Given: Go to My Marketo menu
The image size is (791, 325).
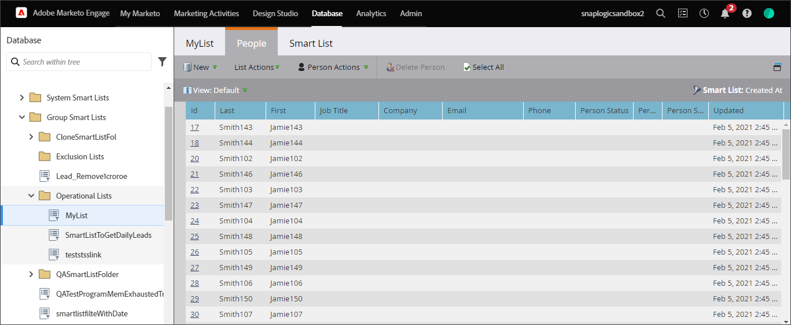Looking at the screenshot, I should 140,13.
